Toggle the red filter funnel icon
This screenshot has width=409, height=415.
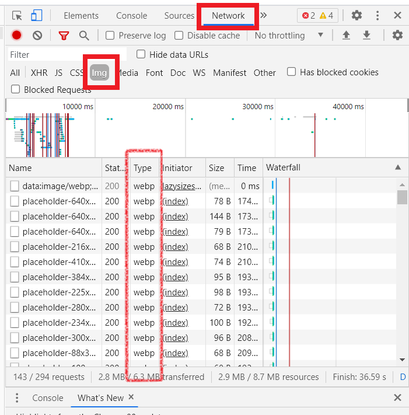point(64,36)
